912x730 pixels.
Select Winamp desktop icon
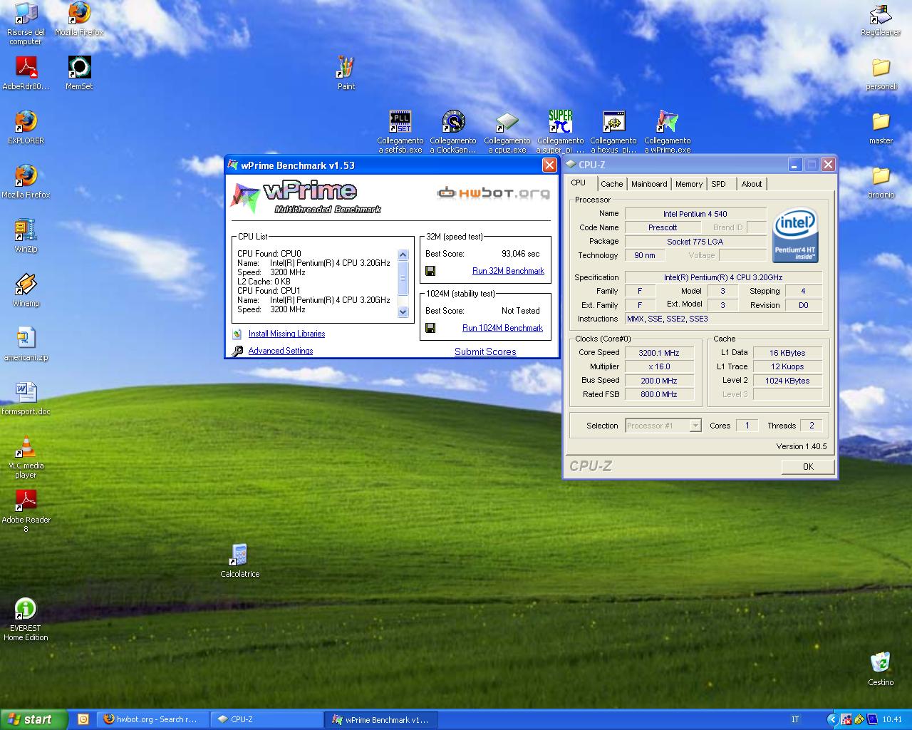click(x=26, y=290)
